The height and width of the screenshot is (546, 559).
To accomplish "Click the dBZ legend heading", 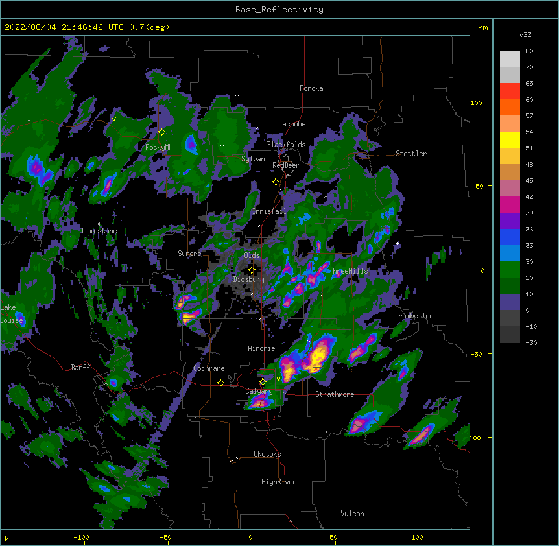I will 525,35.
